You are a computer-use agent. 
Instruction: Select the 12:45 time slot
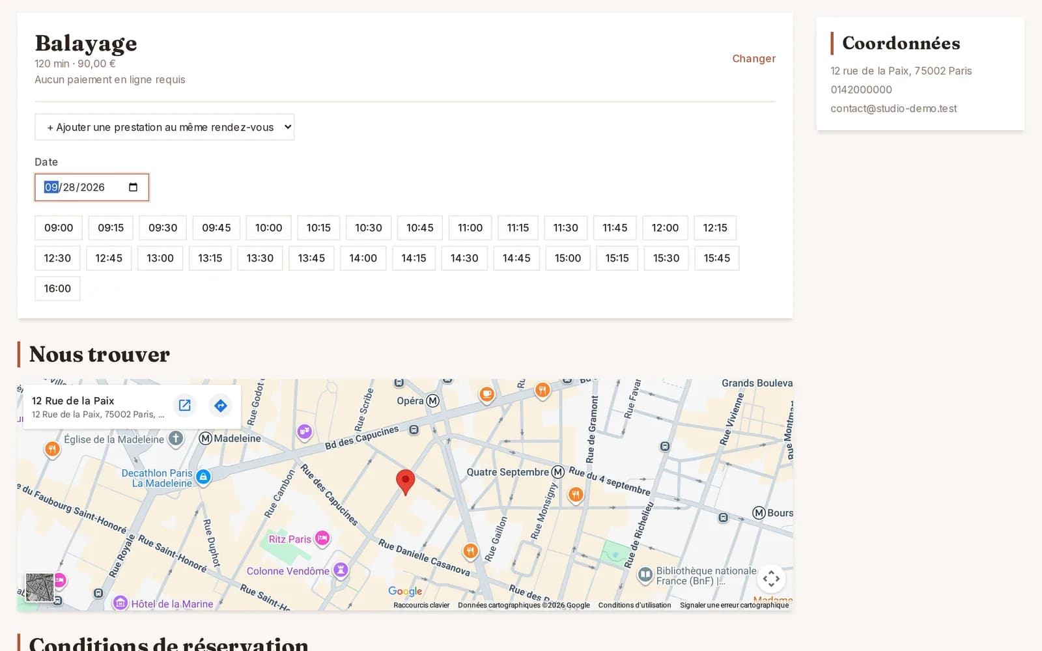coord(109,258)
